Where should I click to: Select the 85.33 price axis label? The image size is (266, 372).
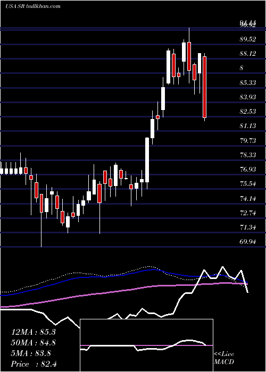coord(248,83)
